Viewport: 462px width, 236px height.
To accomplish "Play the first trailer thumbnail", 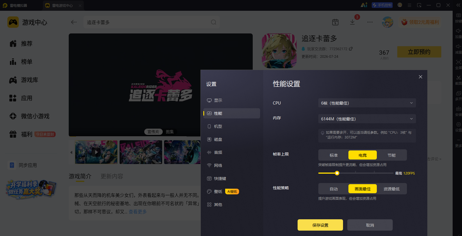I will (x=96, y=152).
